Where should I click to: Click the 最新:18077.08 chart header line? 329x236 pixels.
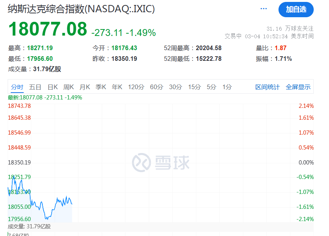45,98
